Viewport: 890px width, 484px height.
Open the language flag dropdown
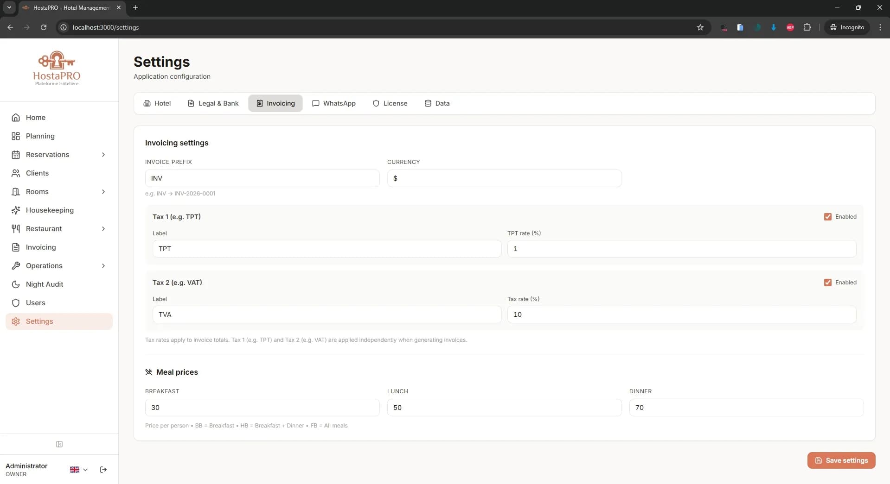click(x=78, y=469)
